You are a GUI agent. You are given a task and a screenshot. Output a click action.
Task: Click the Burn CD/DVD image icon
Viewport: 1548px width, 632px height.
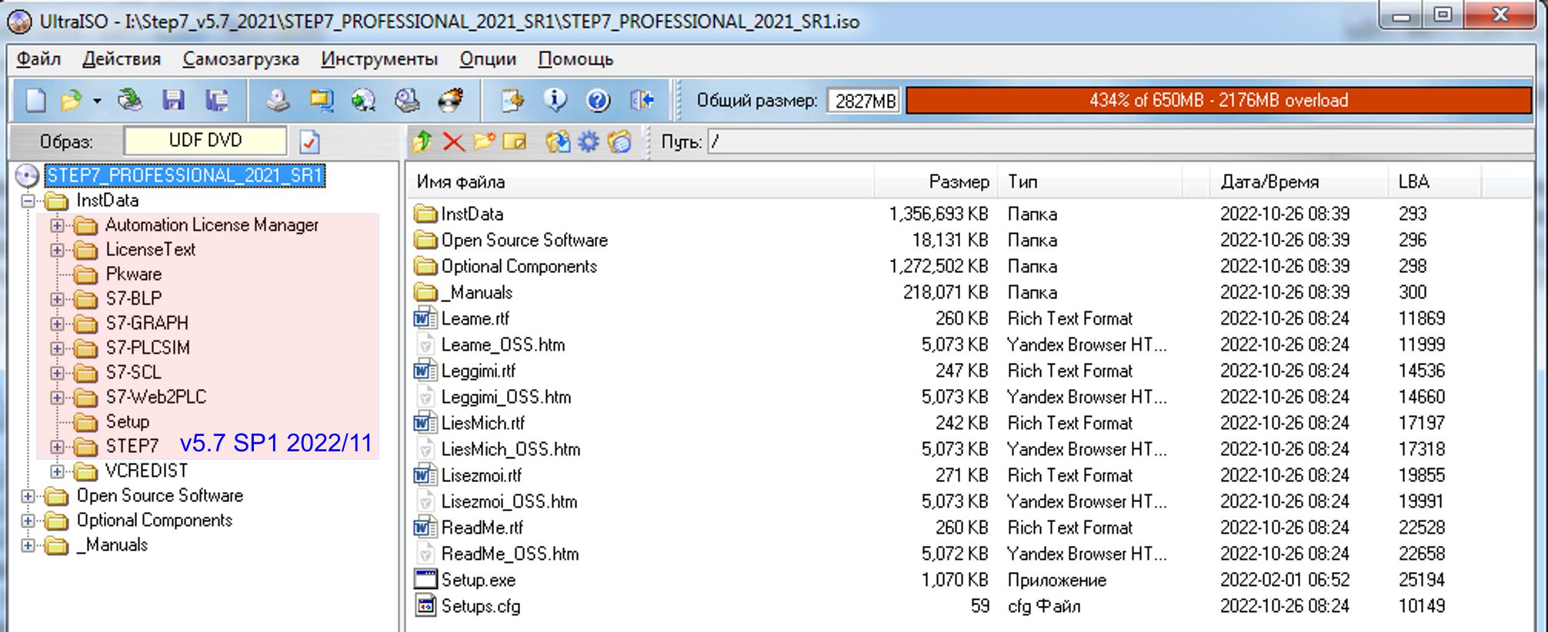tap(451, 101)
